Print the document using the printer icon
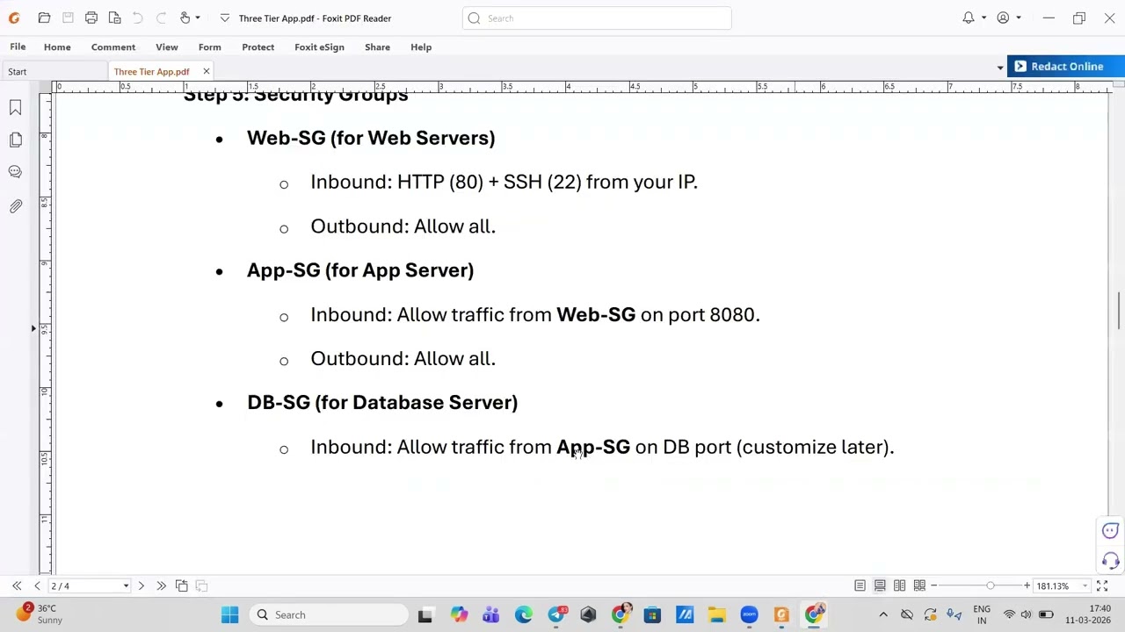This screenshot has width=1125, height=632. tap(91, 18)
